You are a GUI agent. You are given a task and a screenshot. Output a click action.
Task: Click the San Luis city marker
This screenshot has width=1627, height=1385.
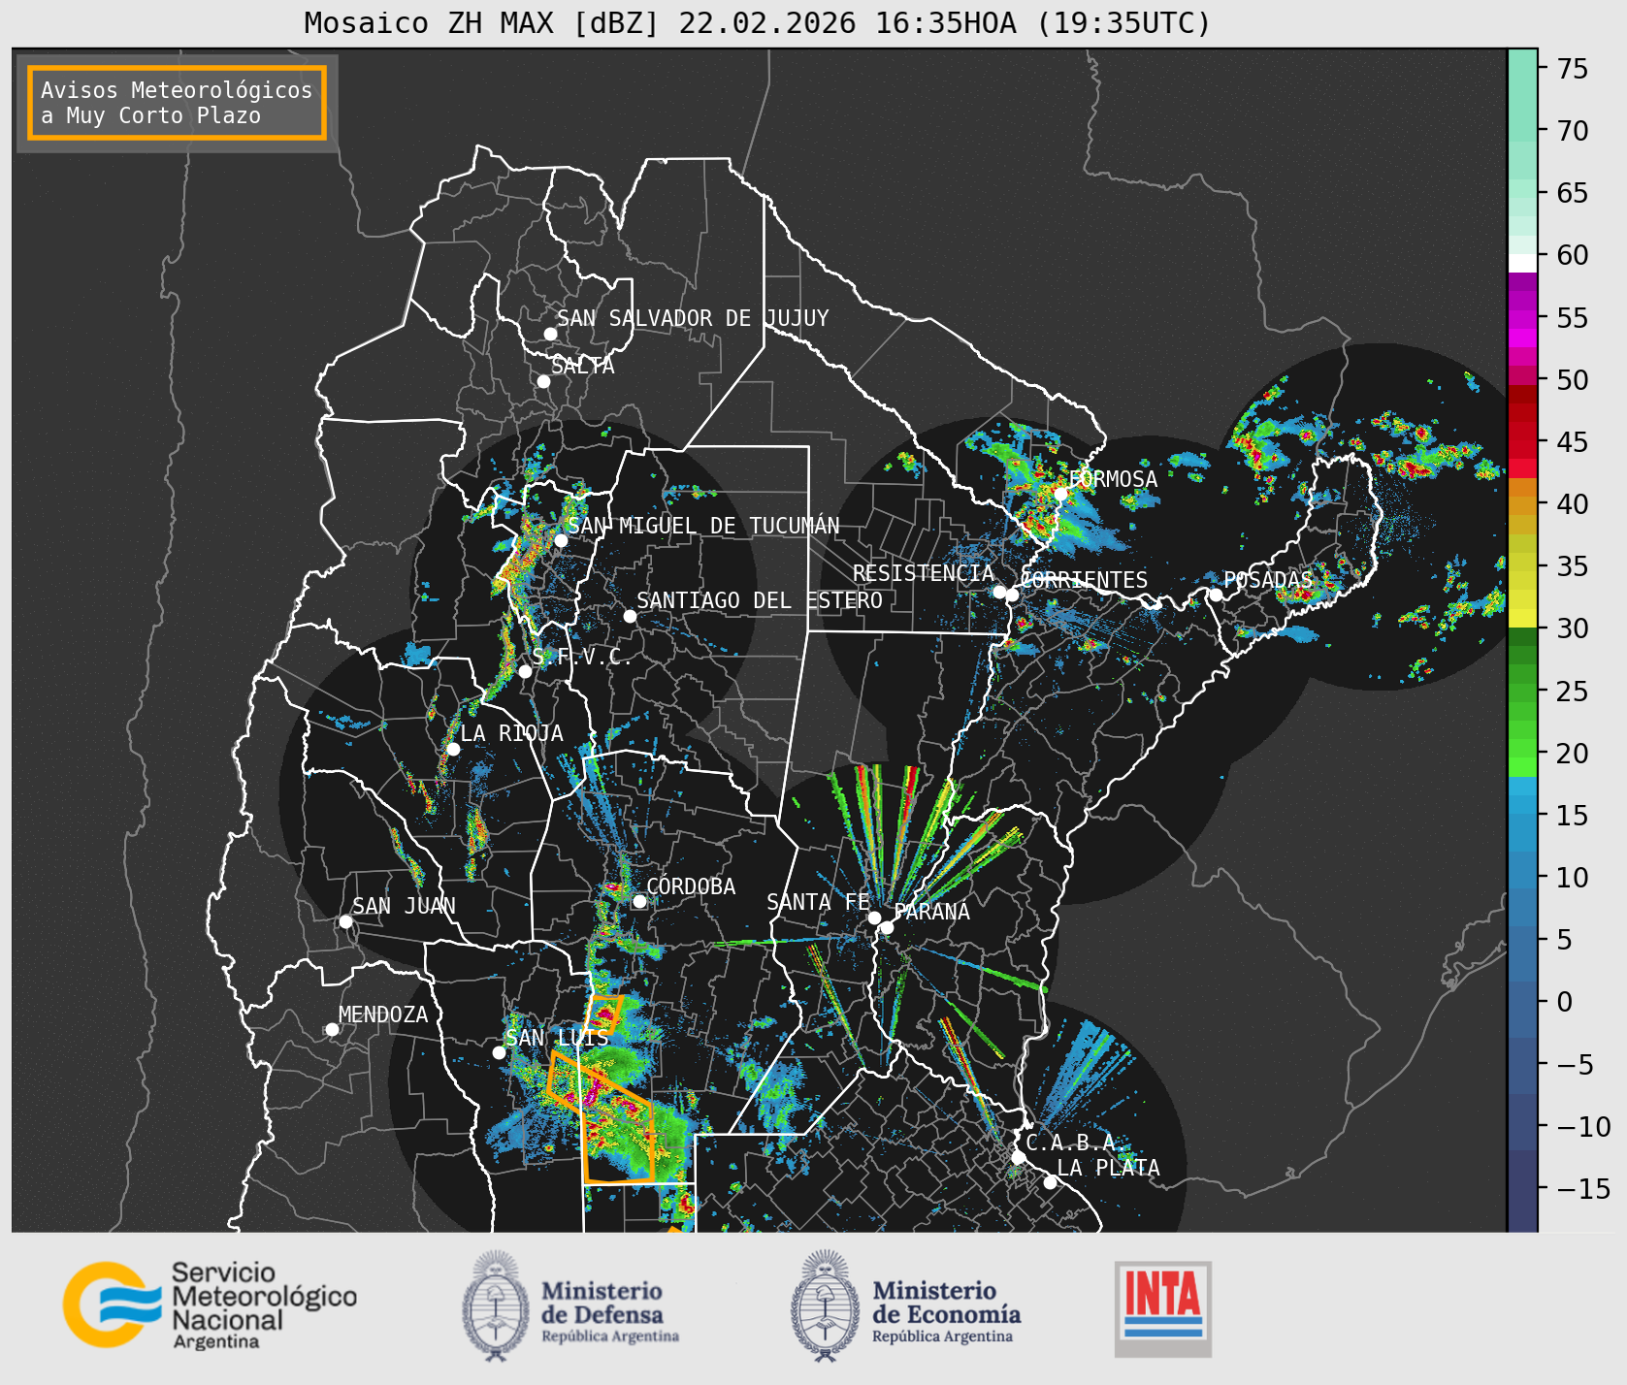point(499,1052)
